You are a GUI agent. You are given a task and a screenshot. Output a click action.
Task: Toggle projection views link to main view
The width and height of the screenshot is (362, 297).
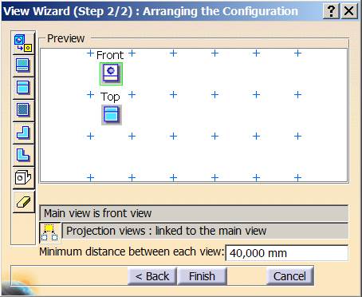click(x=49, y=232)
